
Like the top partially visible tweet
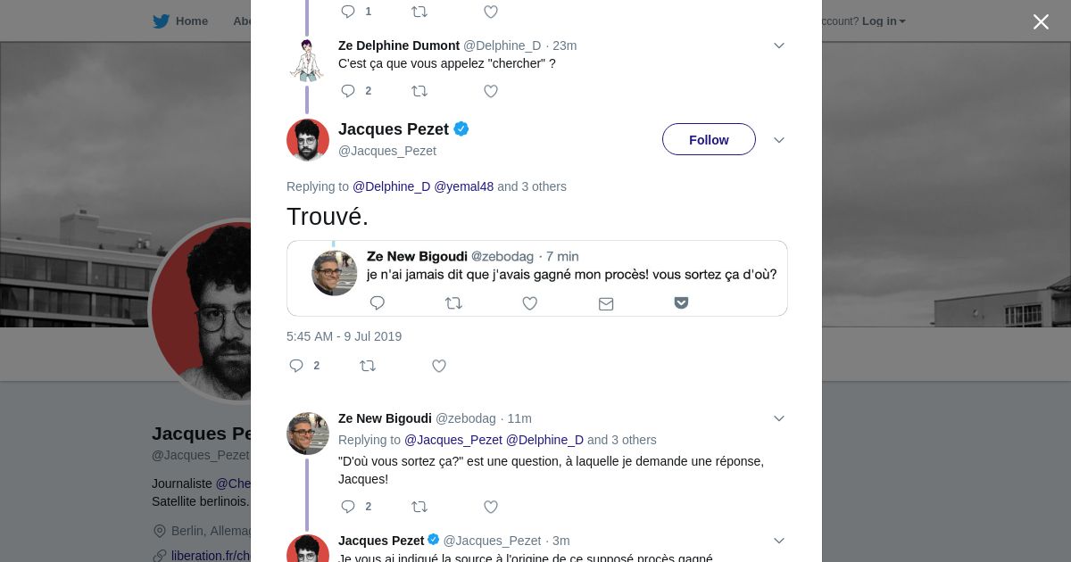pyautogui.click(x=491, y=12)
